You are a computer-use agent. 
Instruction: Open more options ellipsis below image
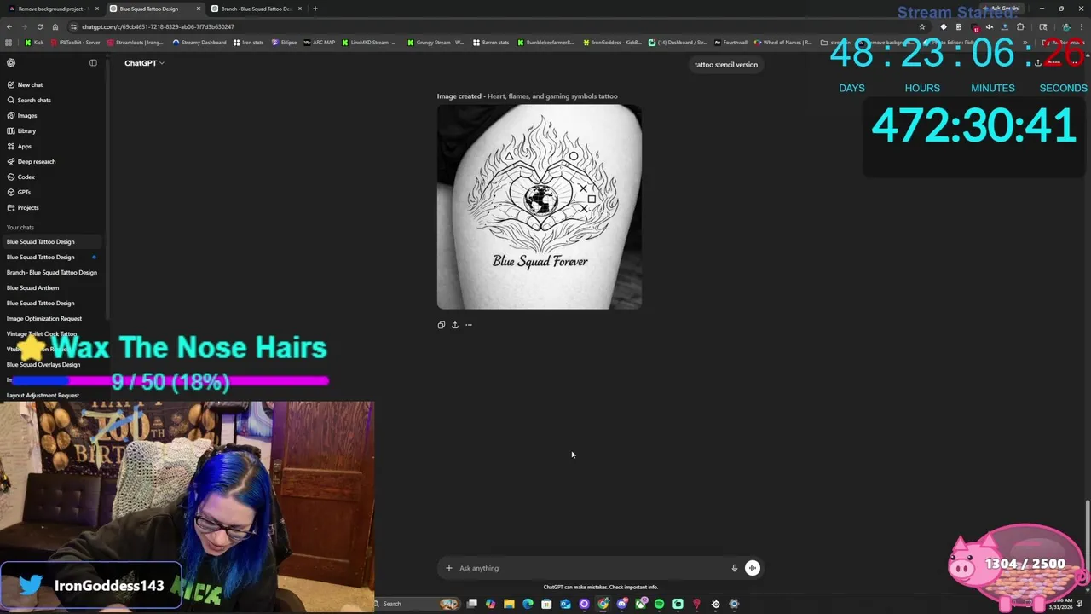coord(469,325)
